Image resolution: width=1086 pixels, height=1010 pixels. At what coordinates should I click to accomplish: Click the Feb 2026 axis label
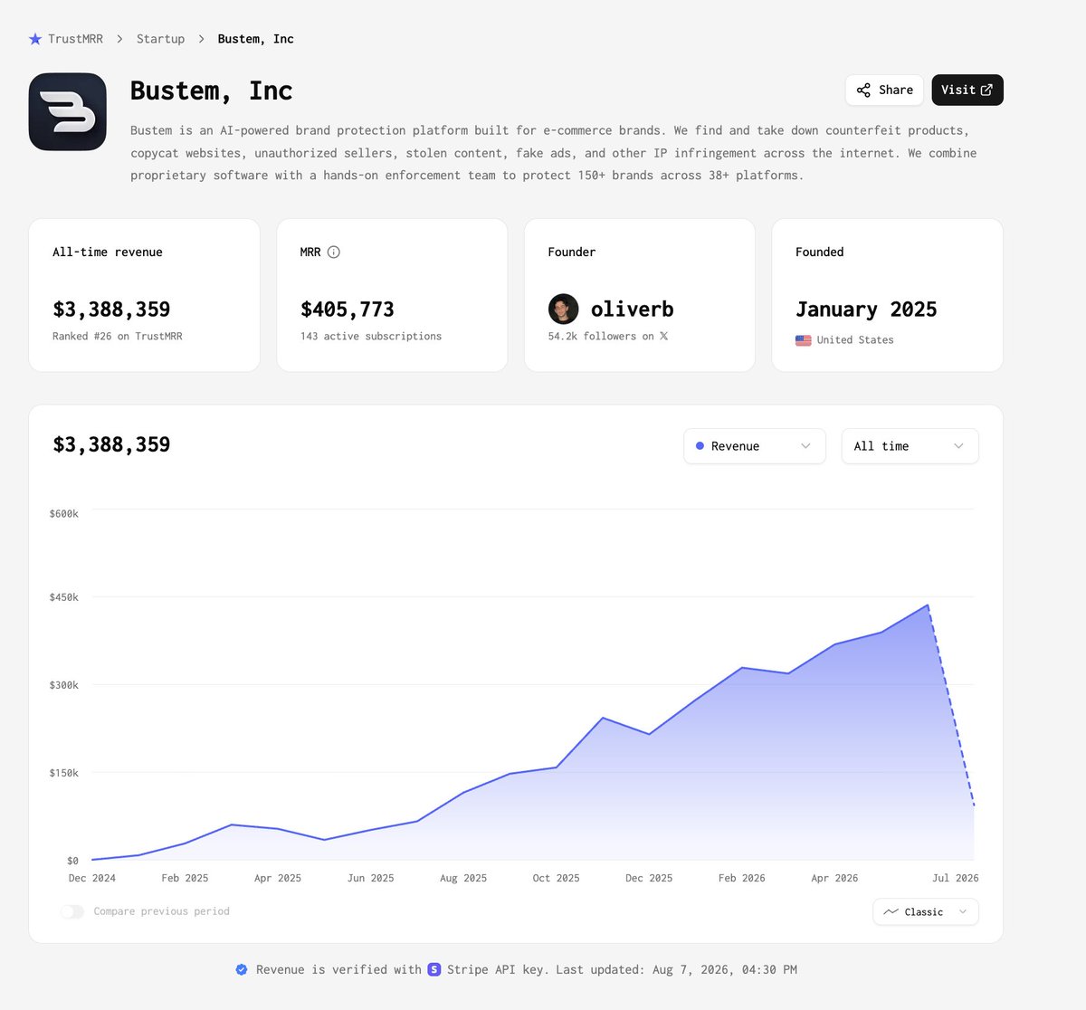tap(741, 878)
